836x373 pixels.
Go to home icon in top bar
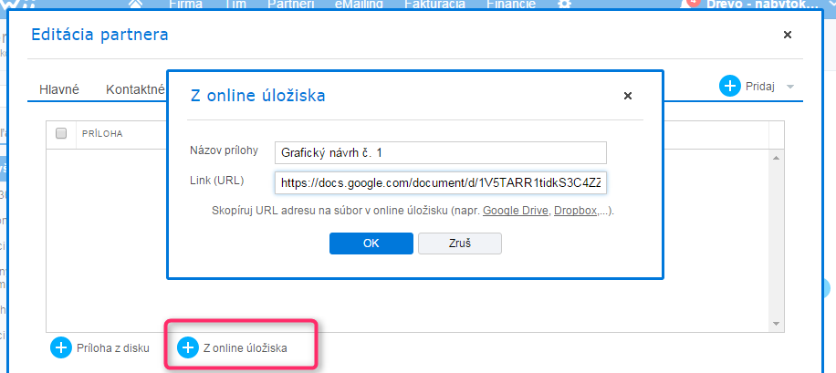(x=136, y=4)
